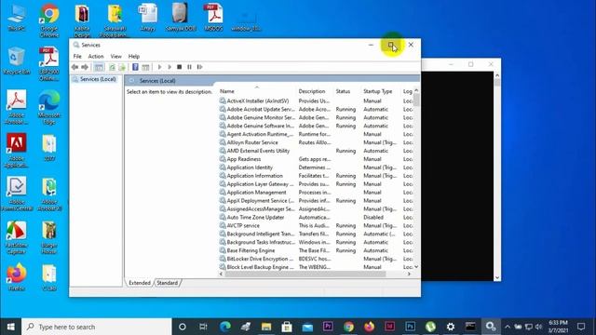This screenshot has height=335, width=596.
Task: Click the Pause Service toolbar icon
Action: (189, 67)
